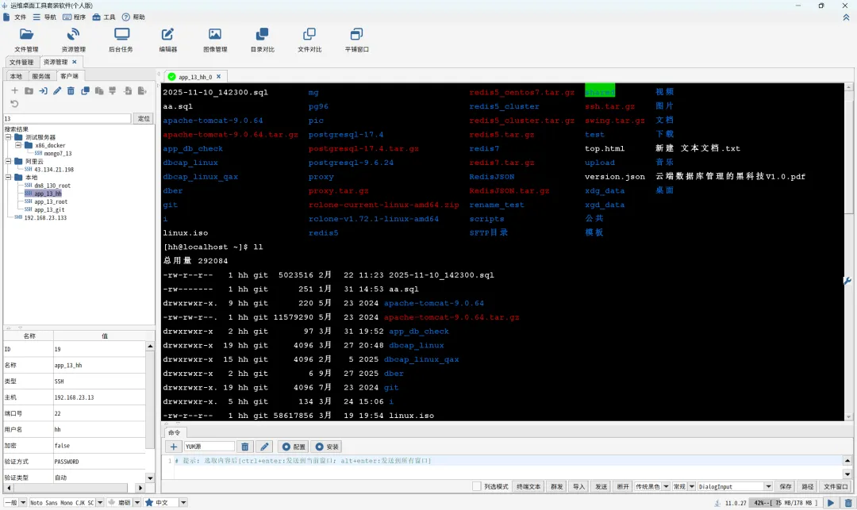857x510 pixels.
Task: Open the DialogInput font dropdown
Action: [x=767, y=486]
